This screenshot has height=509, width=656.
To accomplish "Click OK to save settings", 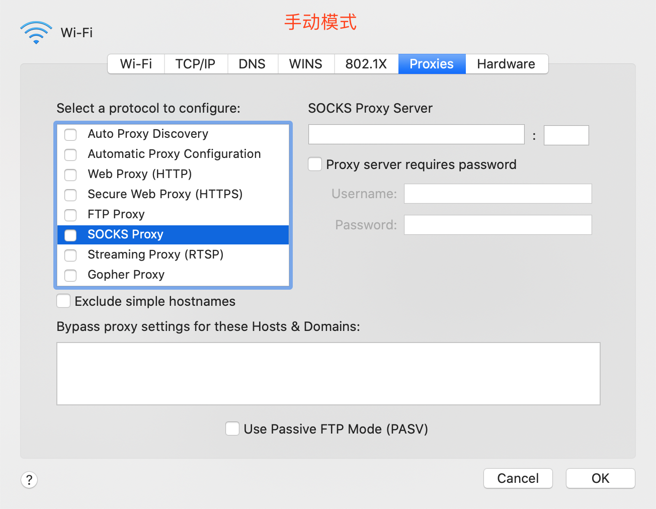I will 600,478.
